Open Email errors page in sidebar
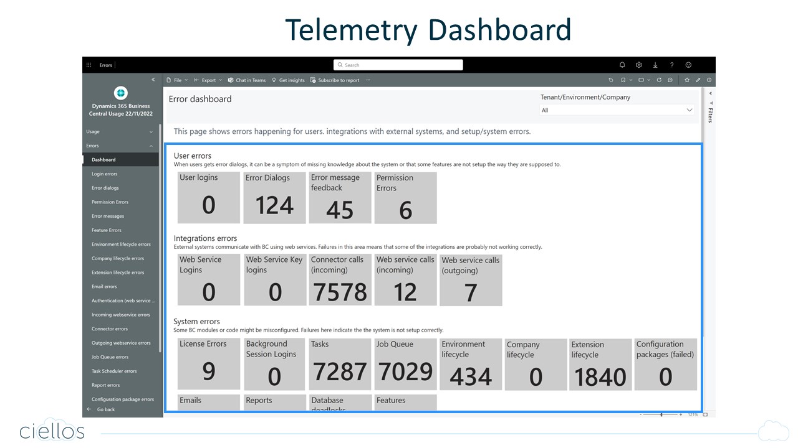This screenshot has height=448, width=798. 120,287
